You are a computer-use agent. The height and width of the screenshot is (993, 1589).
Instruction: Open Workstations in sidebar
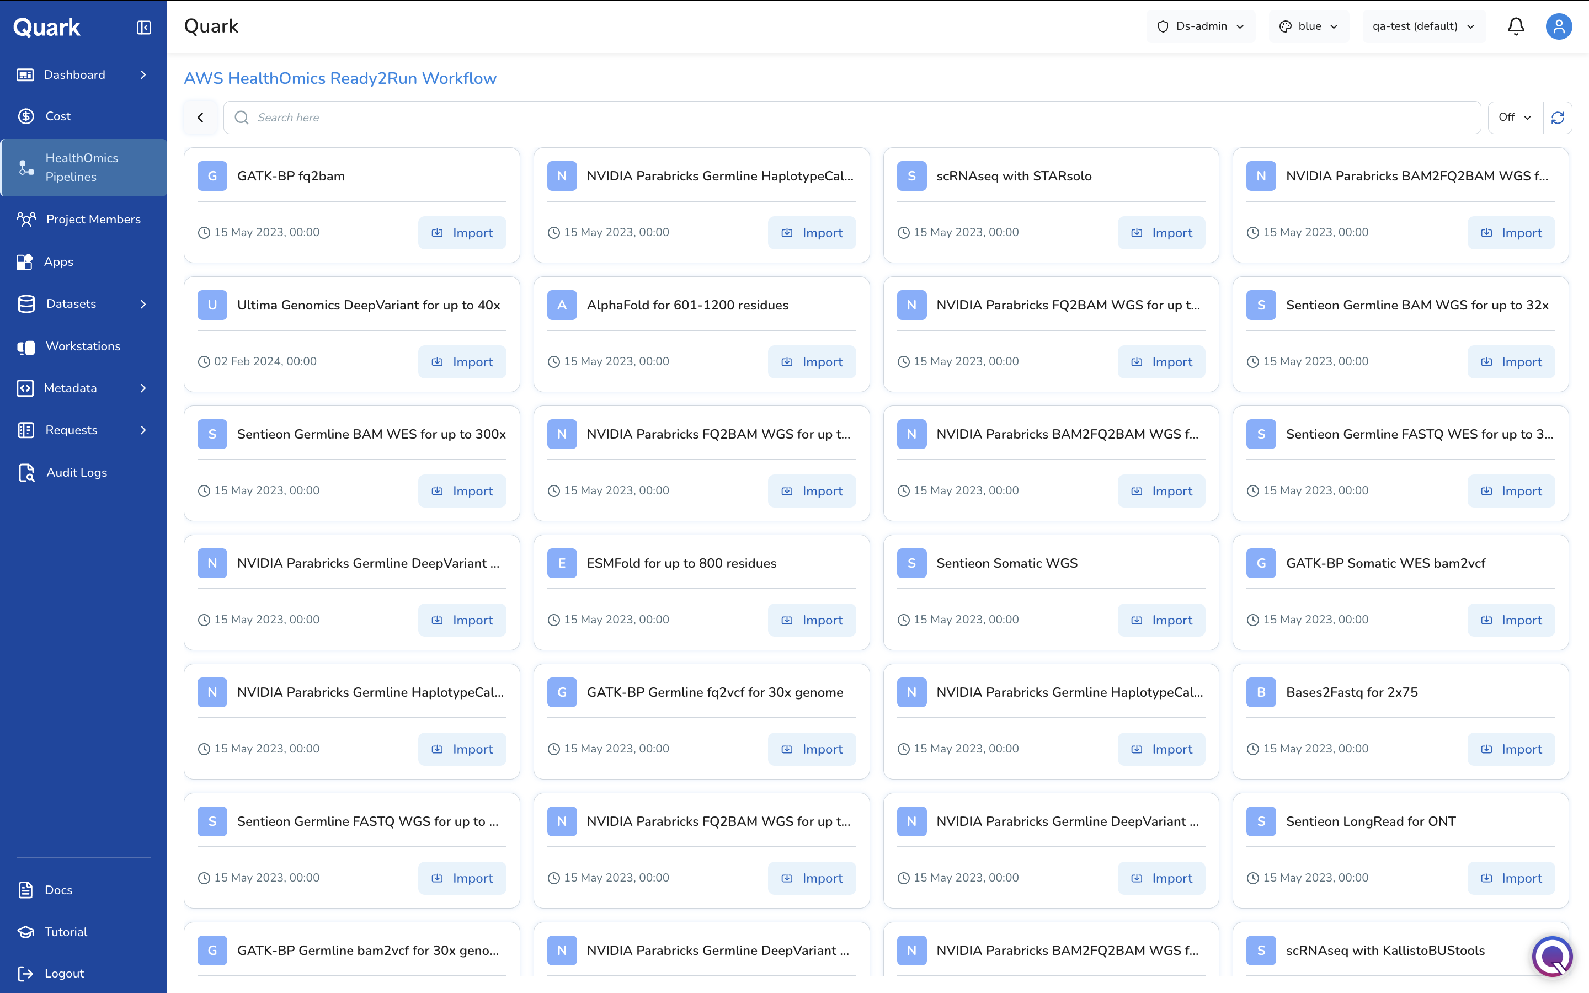click(x=83, y=346)
